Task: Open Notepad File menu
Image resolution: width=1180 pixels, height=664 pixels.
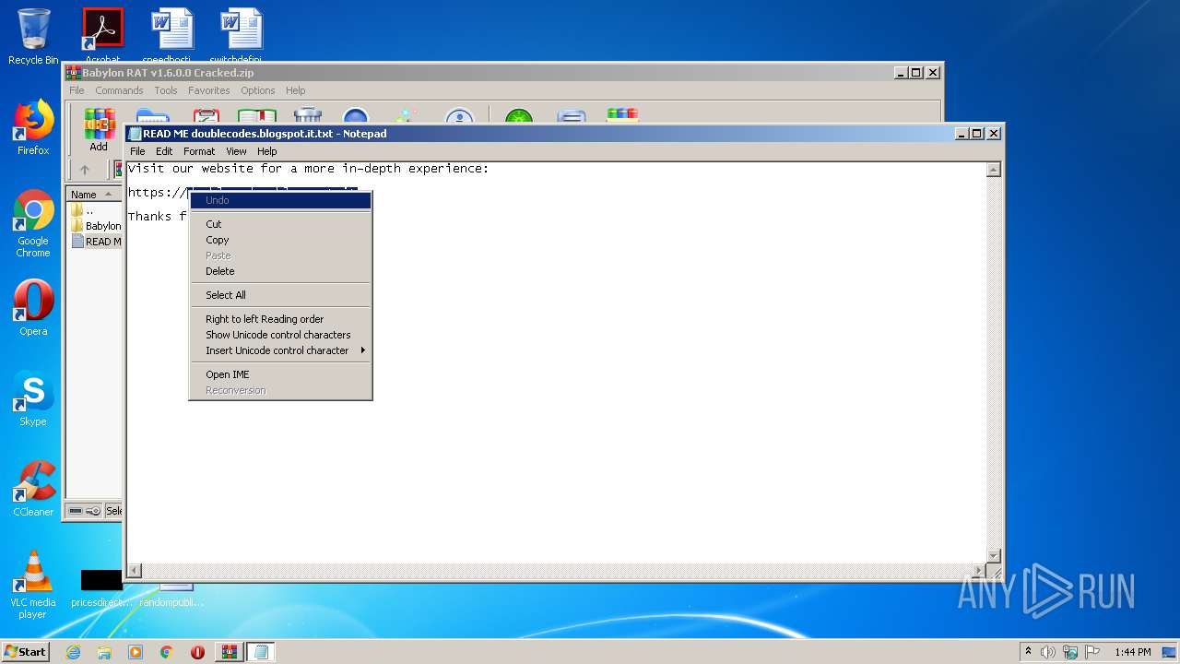Action: (137, 151)
